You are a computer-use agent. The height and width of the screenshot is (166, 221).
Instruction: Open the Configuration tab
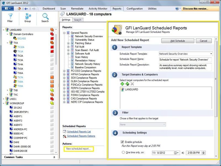[x=135, y=9]
